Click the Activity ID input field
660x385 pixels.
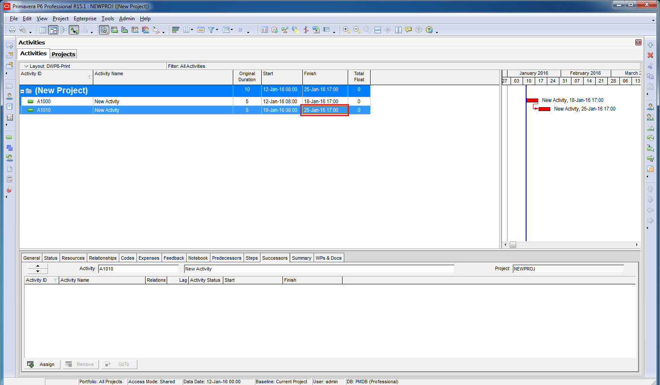[138, 269]
